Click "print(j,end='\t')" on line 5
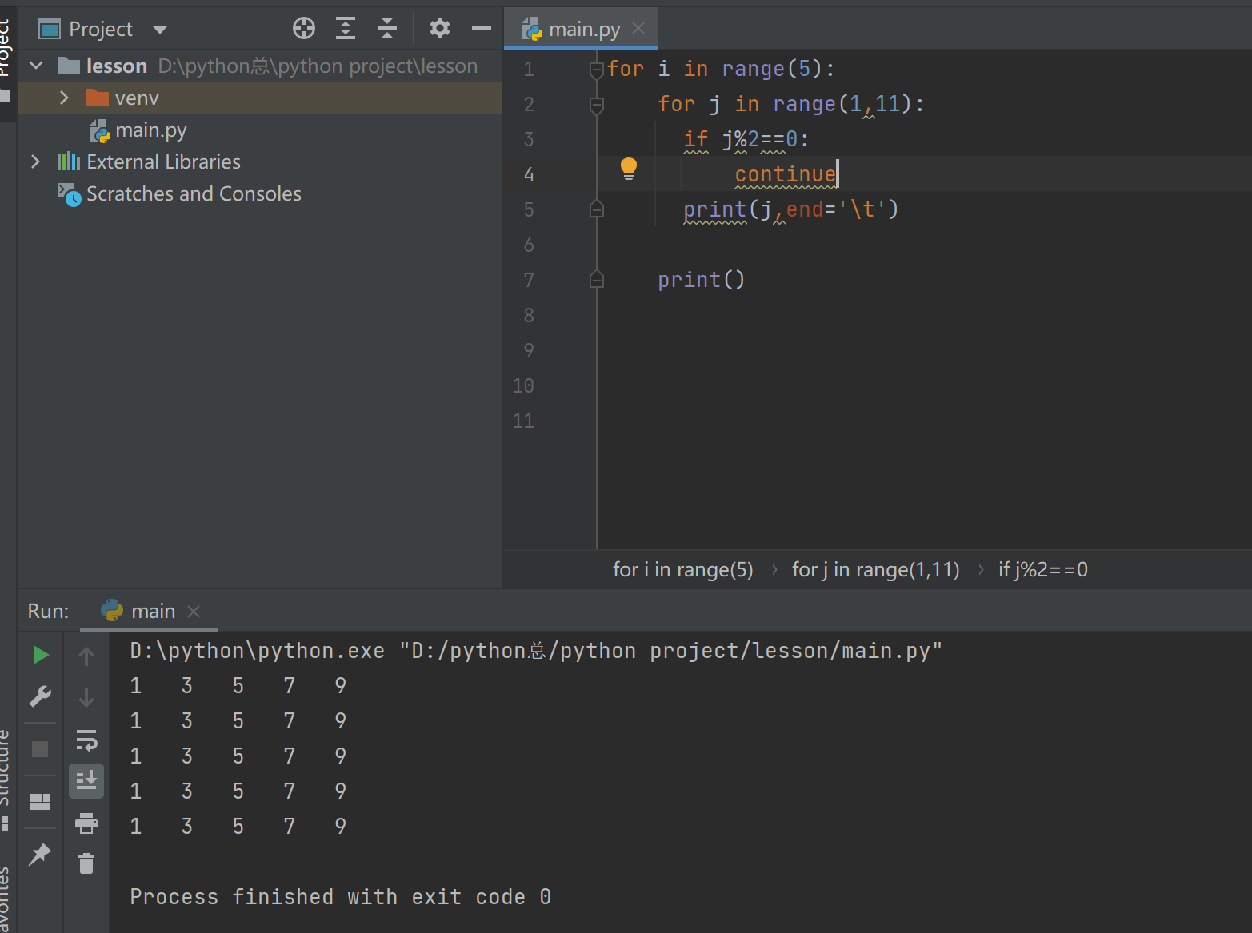 791,209
